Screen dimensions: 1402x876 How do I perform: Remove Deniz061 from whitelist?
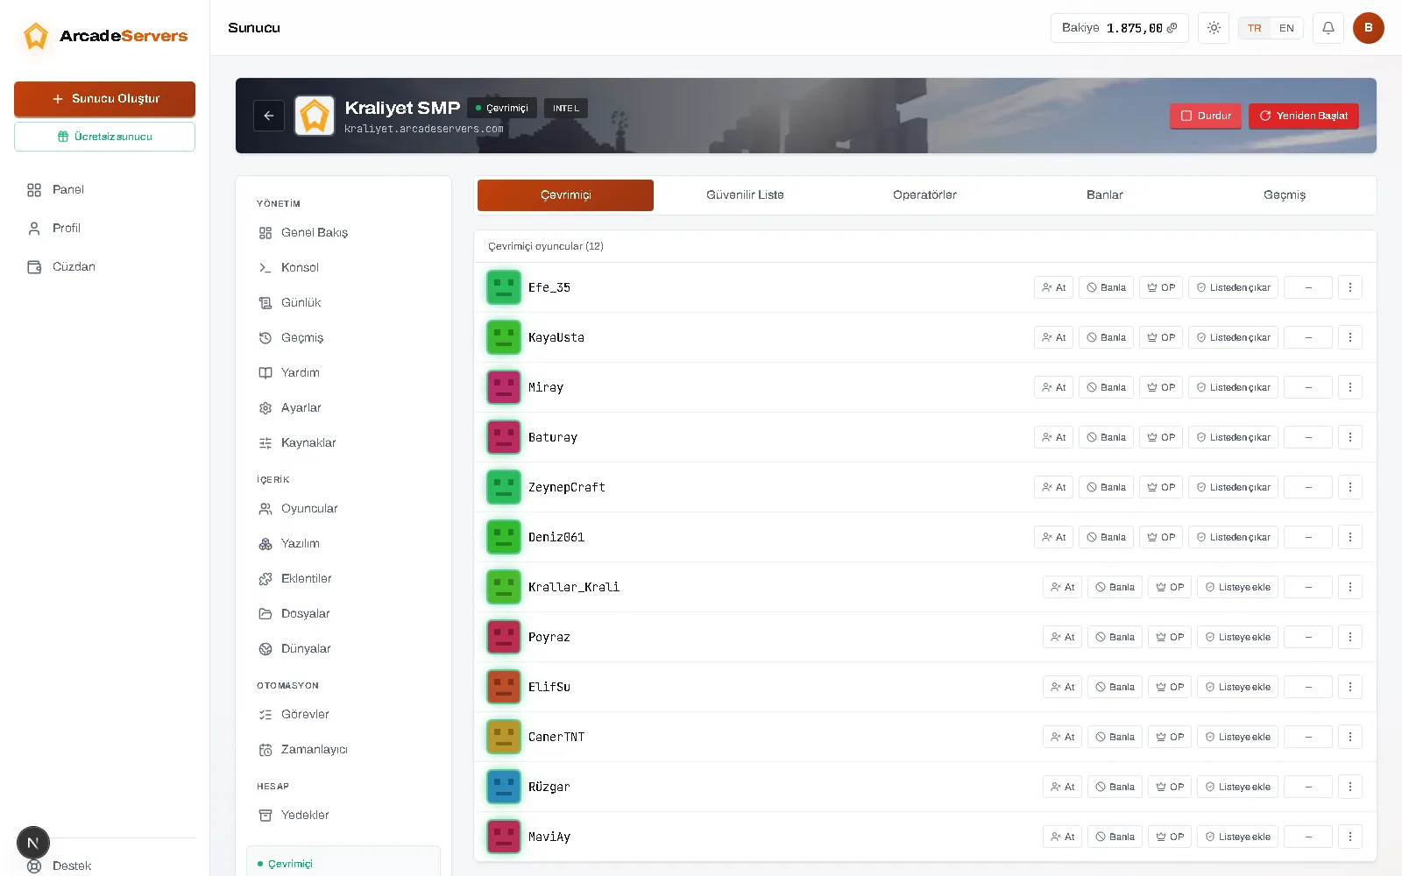click(x=1234, y=537)
